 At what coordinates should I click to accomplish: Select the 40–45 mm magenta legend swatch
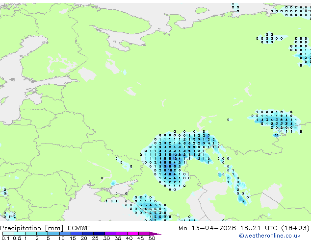tap(133, 234)
